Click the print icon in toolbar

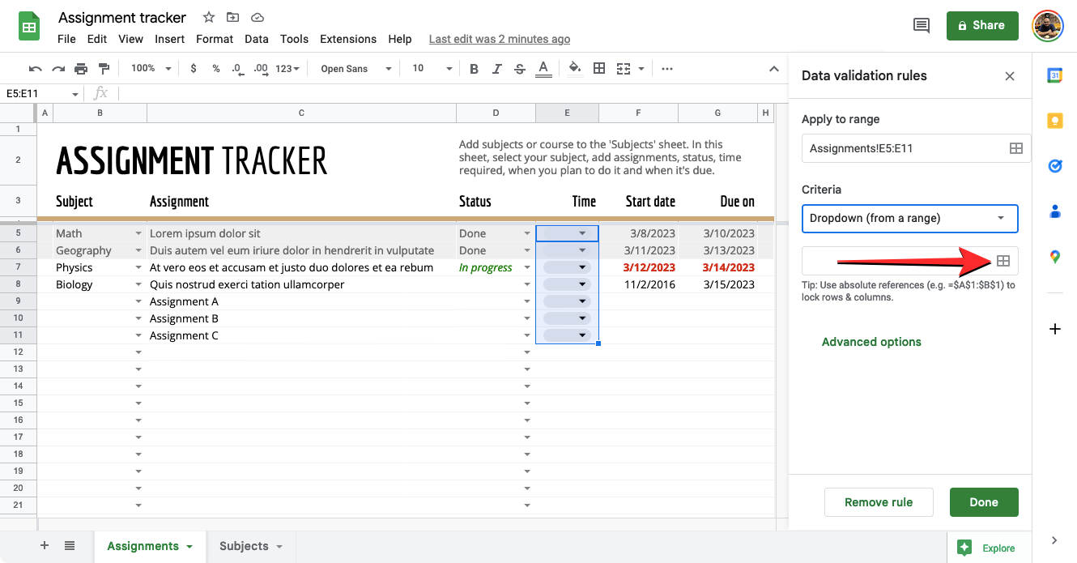(81, 69)
